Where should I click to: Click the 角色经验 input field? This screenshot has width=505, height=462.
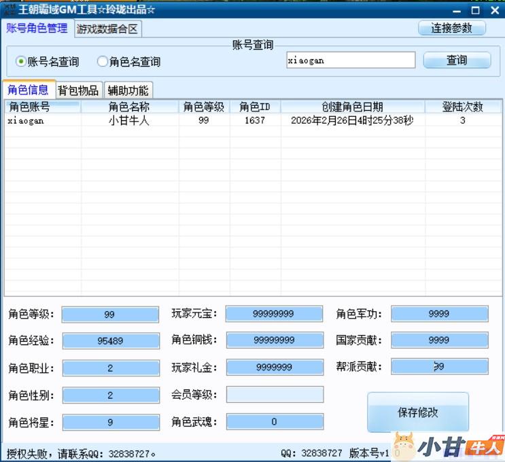[110, 341]
